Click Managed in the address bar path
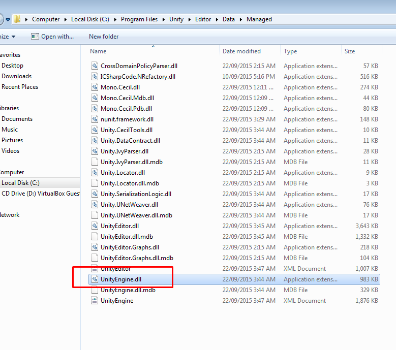Screen dimensions: 396x350 click(x=259, y=19)
